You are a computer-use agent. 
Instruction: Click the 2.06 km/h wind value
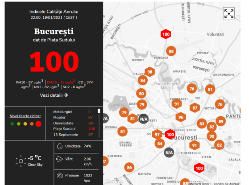87,161
